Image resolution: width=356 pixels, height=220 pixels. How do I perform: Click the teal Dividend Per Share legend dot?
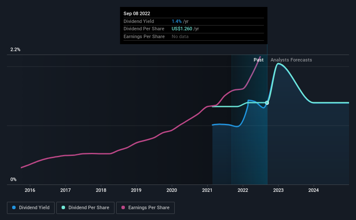tap(63, 207)
